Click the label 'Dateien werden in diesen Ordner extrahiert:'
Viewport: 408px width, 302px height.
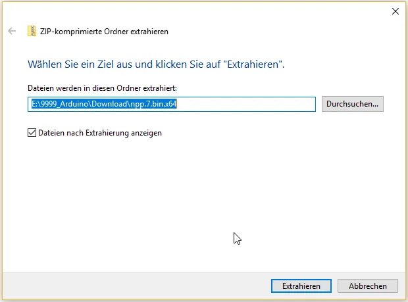pyautogui.click(x=102, y=88)
